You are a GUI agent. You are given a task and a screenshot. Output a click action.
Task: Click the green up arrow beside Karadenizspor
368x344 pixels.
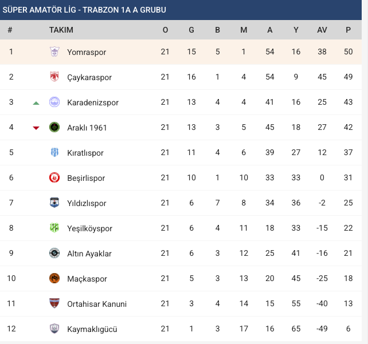point(36,103)
